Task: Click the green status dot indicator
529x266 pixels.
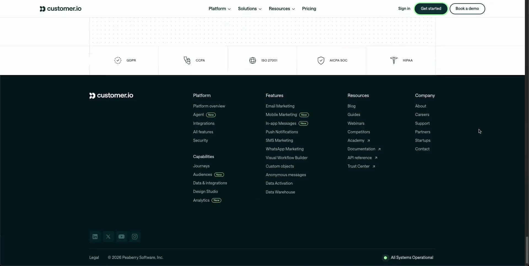Action: pyautogui.click(x=385, y=258)
